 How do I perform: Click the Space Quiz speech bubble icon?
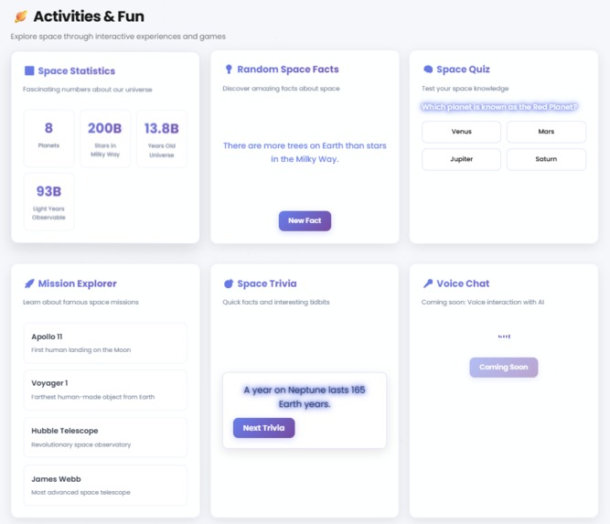pos(428,70)
